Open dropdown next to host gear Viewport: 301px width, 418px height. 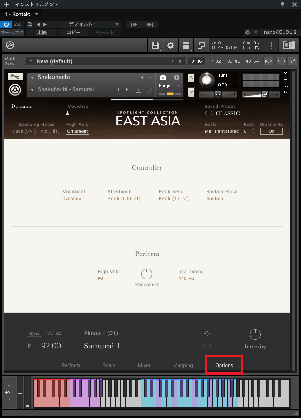pos(256,32)
